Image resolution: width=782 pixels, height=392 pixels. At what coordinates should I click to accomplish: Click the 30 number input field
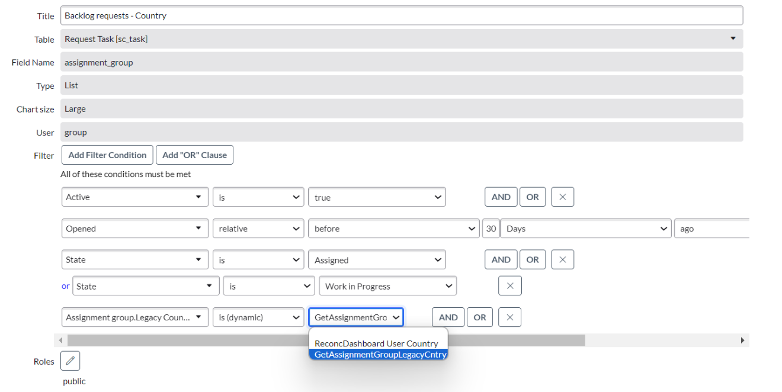click(x=490, y=229)
